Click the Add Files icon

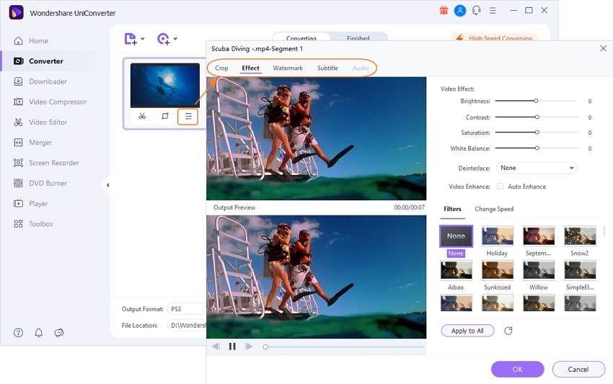pyautogui.click(x=131, y=39)
